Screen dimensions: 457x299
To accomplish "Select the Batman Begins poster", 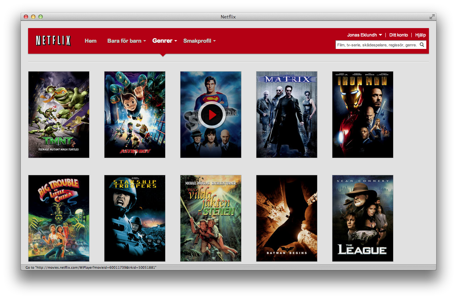I will [287, 218].
